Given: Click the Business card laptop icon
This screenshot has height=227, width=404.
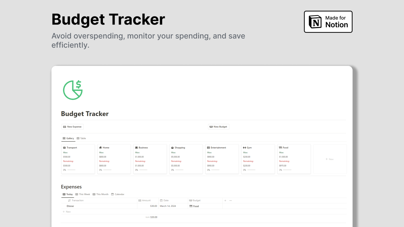Looking at the screenshot, I should pyautogui.click(x=136, y=148).
